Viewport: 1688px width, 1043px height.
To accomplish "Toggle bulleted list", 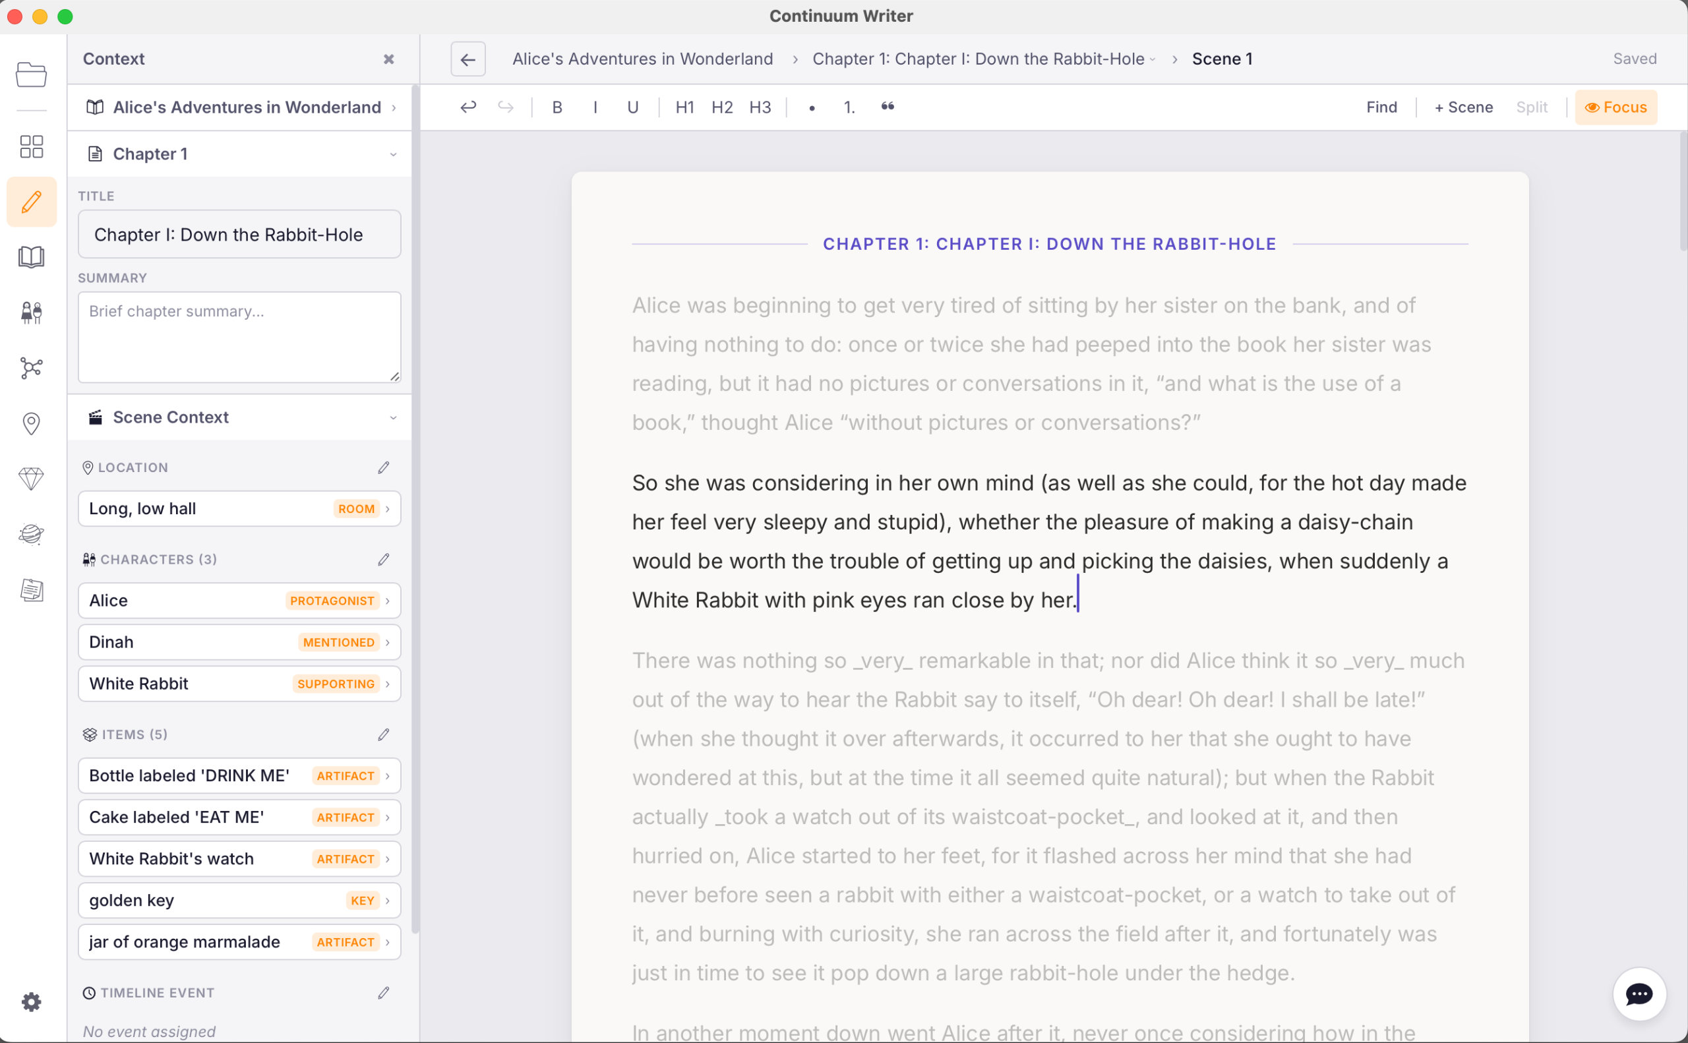I will tap(812, 107).
